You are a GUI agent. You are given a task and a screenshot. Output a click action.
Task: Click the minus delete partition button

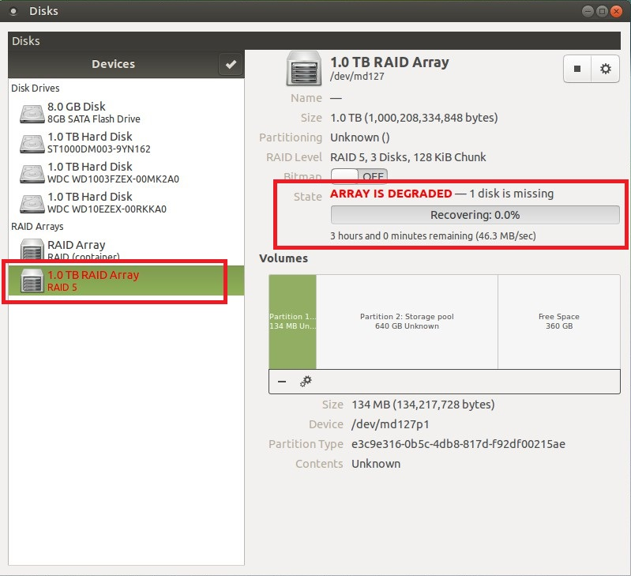pos(282,381)
